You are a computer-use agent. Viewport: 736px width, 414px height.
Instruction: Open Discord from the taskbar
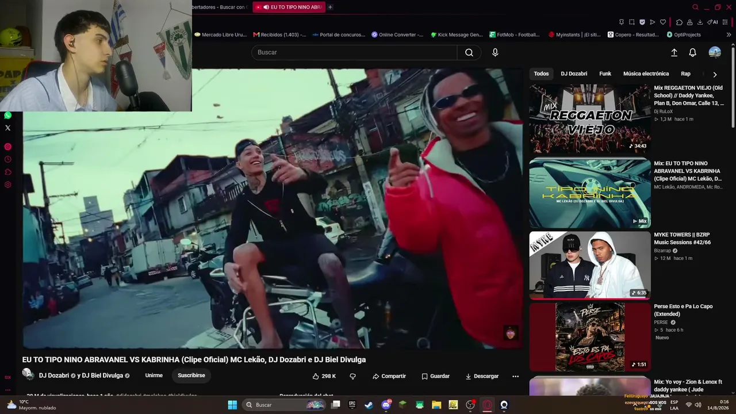(x=386, y=405)
